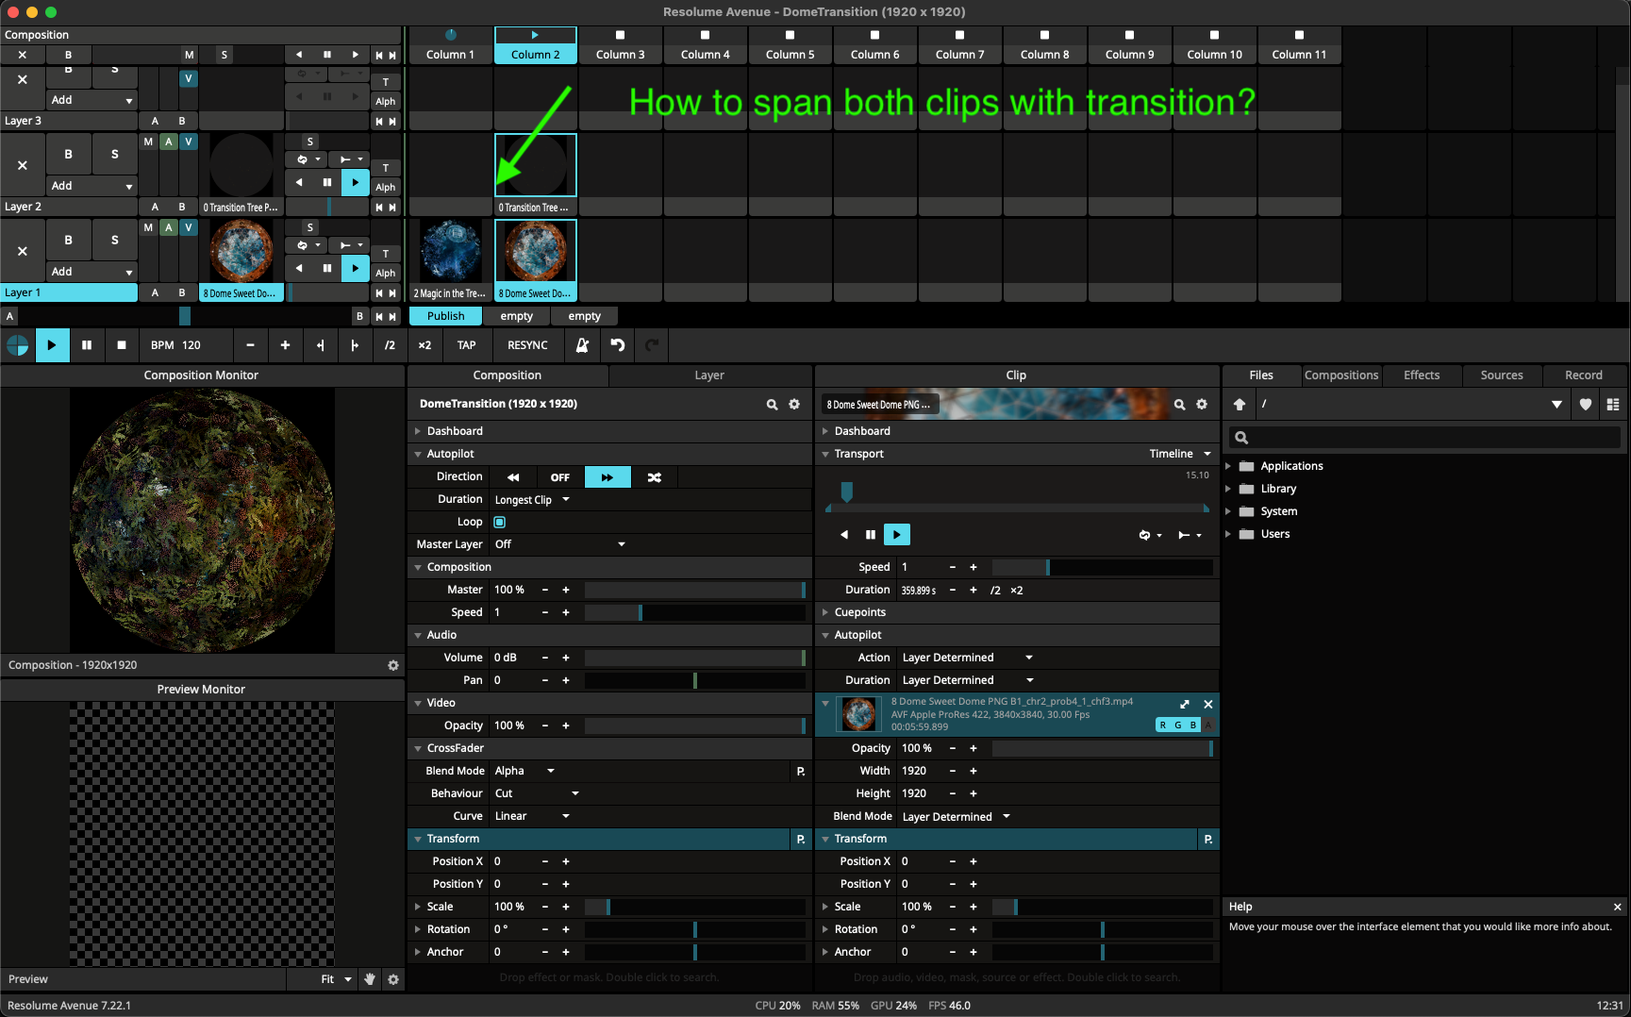Toggle the Autopilot Loop checkbox
Screen dimensions: 1631x1017
point(500,522)
